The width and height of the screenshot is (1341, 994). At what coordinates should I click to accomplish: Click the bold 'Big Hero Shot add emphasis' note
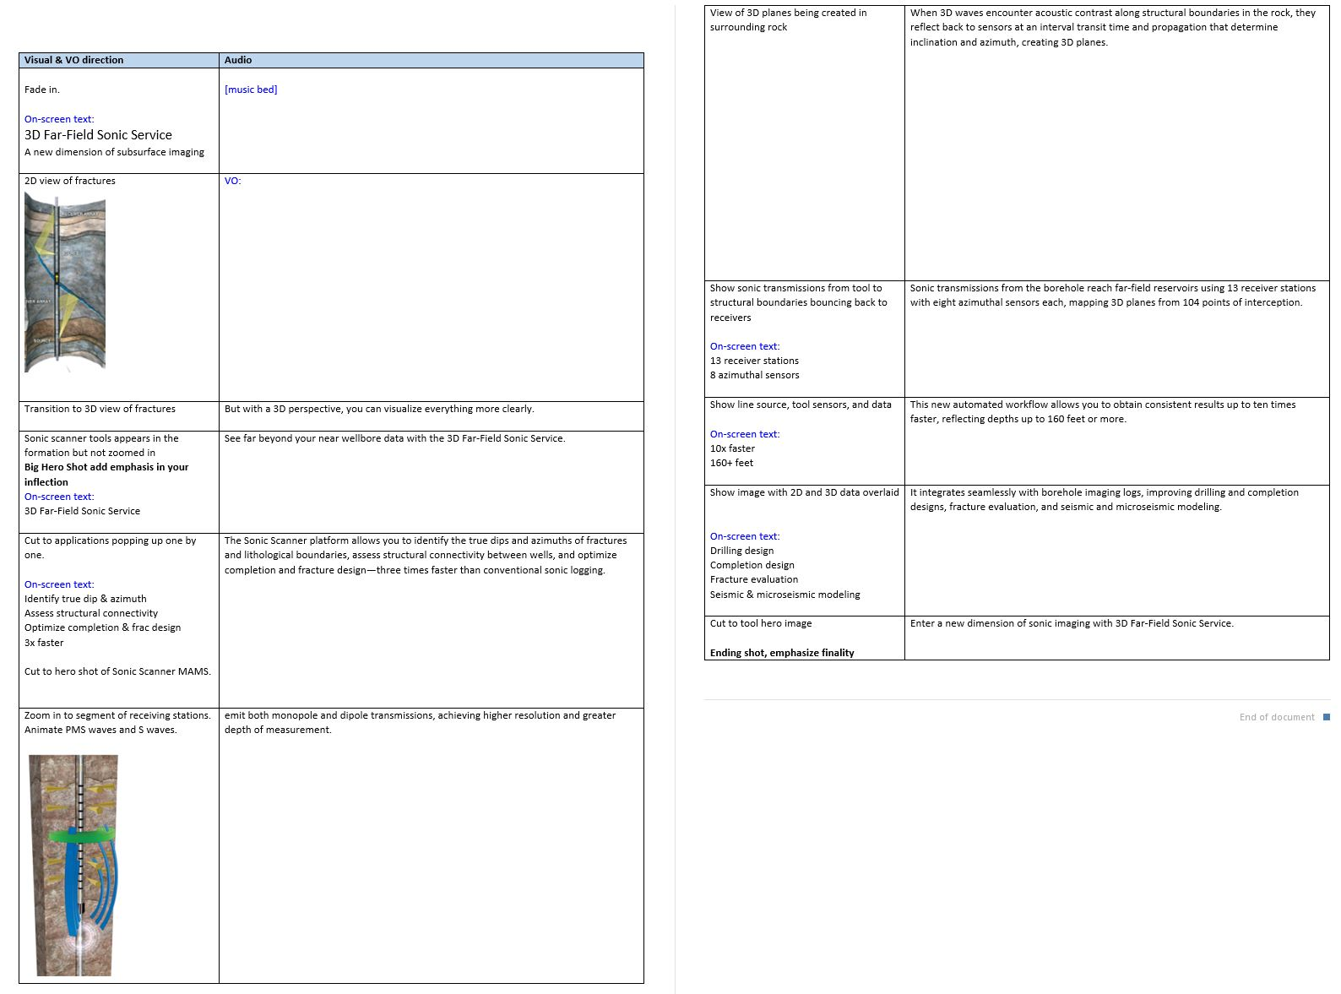click(106, 475)
